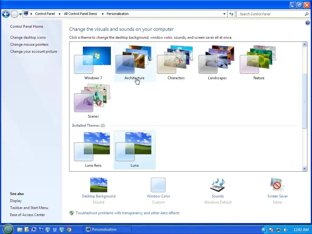Choose the Characters theme

point(176,63)
